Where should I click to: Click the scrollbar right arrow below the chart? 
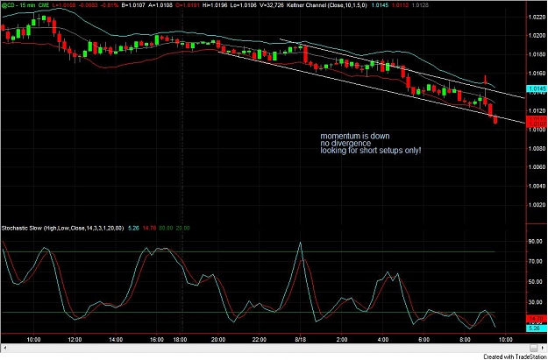coord(544,348)
